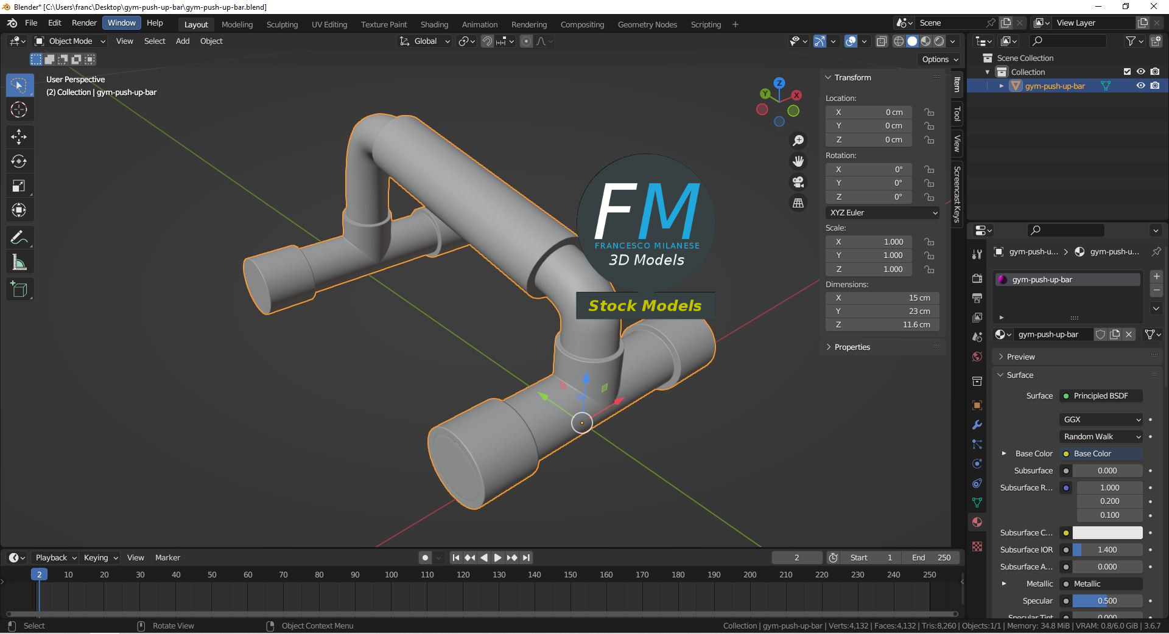Disable Collection render camera icon
1169x634 pixels.
click(x=1155, y=72)
